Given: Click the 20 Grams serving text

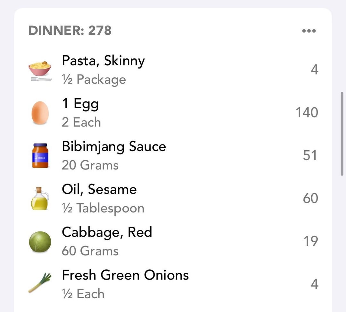Looking at the screenshot, I should pyautogui.click(x=90, y=165).
